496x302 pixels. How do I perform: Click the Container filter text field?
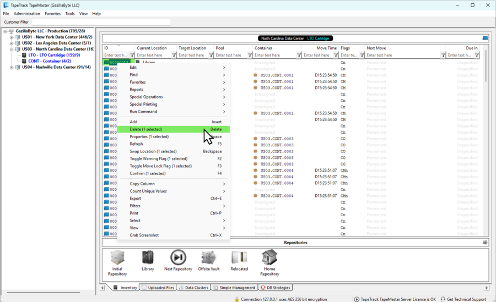[274, 55]
